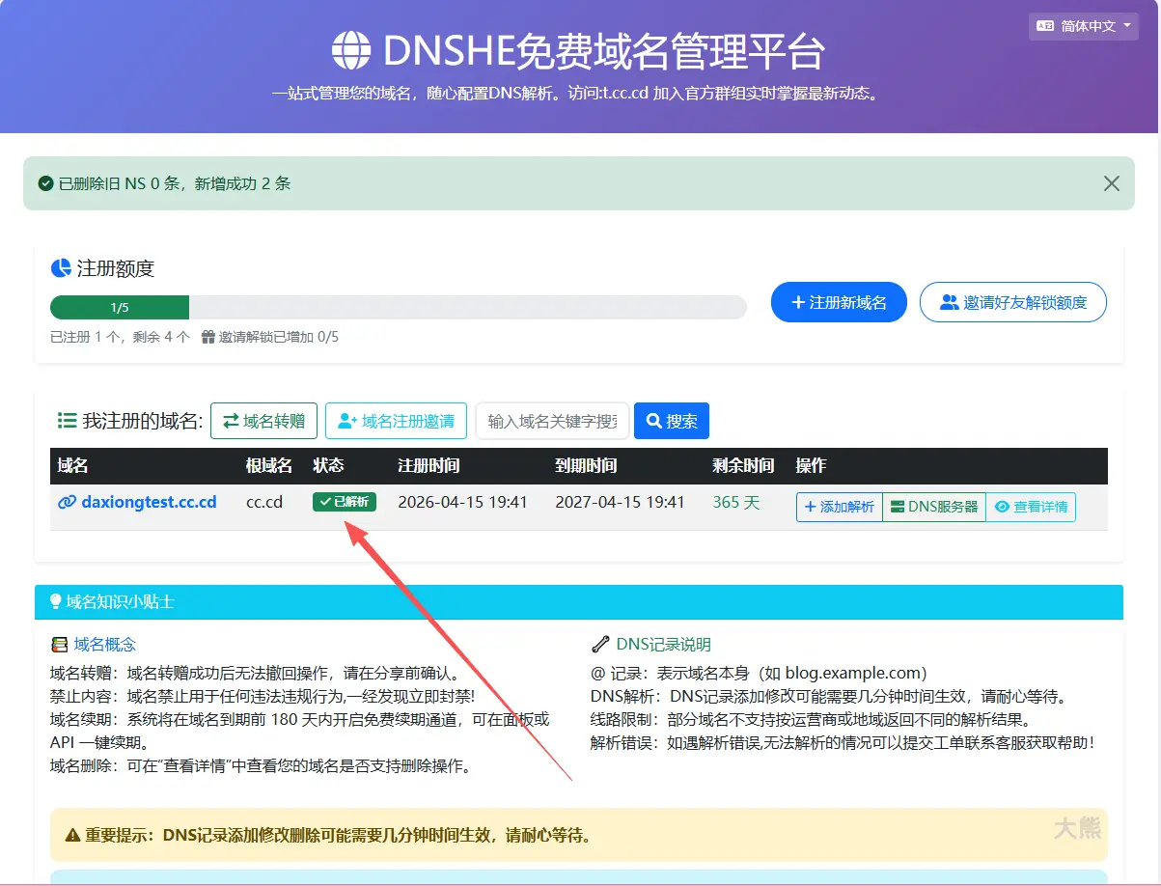The height and width of the screenshot is (886, 1161).
Task: Click the books icon next to 域名概念
Action: coord(61,644)
